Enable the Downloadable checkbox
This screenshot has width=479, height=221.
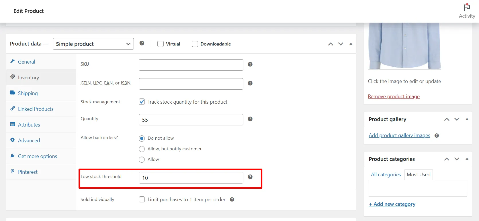(x=195, y=44)
